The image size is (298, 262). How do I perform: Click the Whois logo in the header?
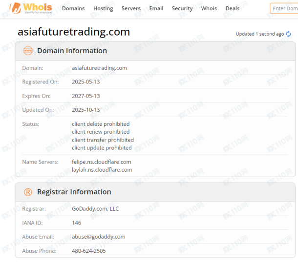(31, 8)
